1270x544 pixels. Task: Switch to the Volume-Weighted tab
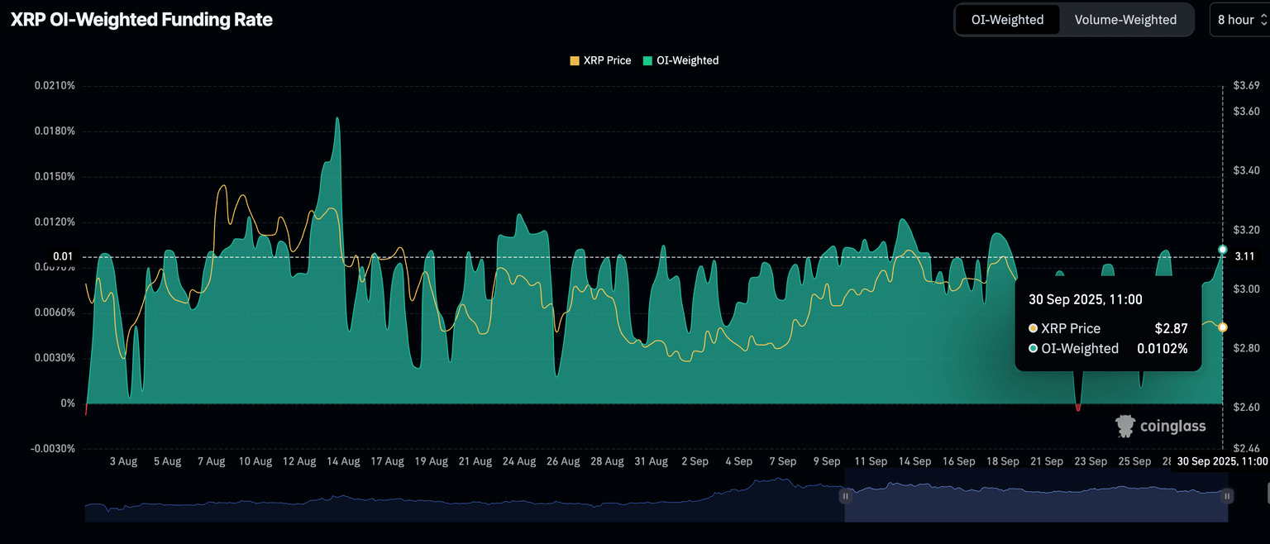coord(1125,20)
